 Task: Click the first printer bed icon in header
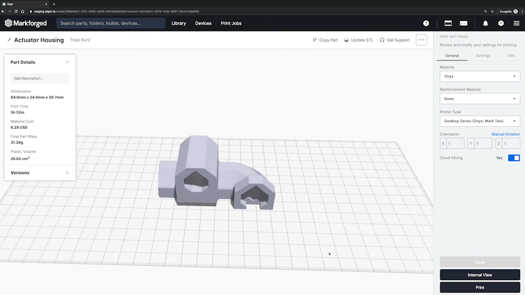tap(448, 23)
